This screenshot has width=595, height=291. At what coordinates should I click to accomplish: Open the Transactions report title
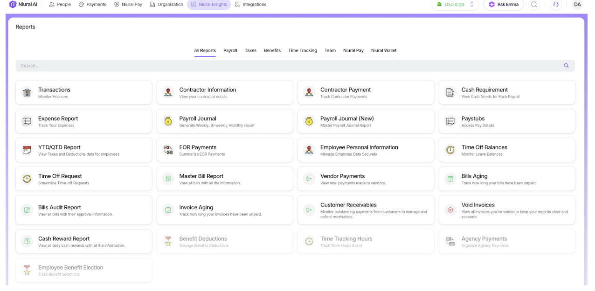coord(55,90)
